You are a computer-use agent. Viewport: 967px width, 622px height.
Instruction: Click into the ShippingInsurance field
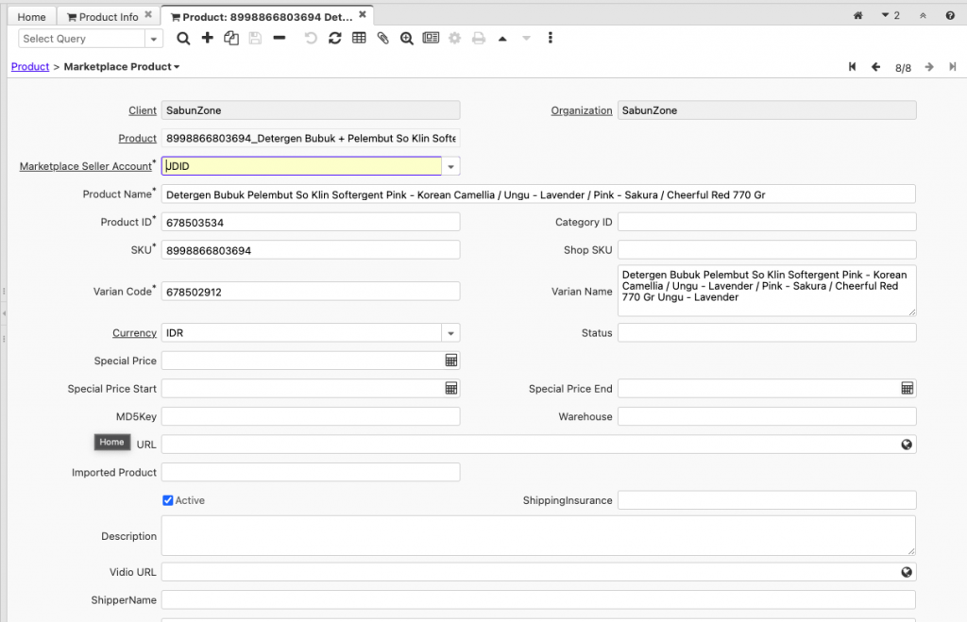(767, 500)
